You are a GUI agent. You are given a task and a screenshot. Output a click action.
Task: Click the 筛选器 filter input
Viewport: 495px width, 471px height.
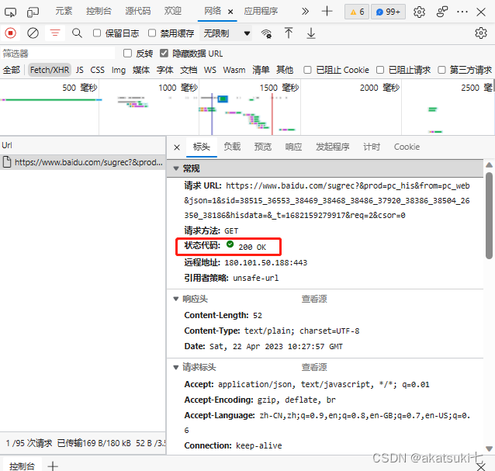coord(57,53)
